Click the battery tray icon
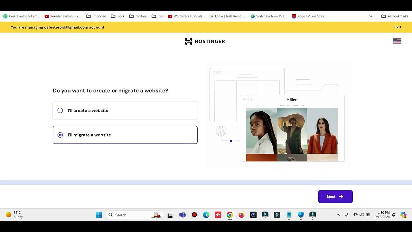 368,215
